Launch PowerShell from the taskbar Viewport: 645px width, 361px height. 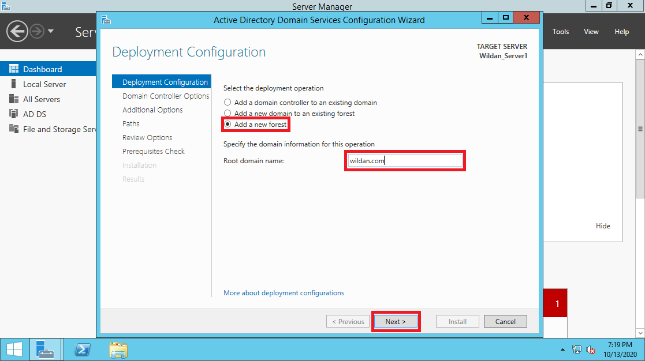83,350
